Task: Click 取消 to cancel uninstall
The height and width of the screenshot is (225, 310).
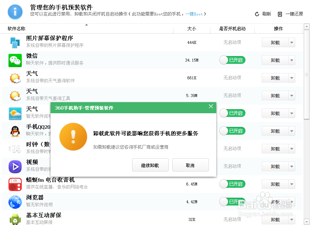Action: 190,165
